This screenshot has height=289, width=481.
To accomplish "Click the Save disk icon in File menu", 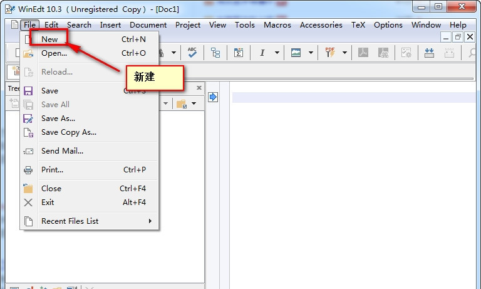I will coord(28,91).
